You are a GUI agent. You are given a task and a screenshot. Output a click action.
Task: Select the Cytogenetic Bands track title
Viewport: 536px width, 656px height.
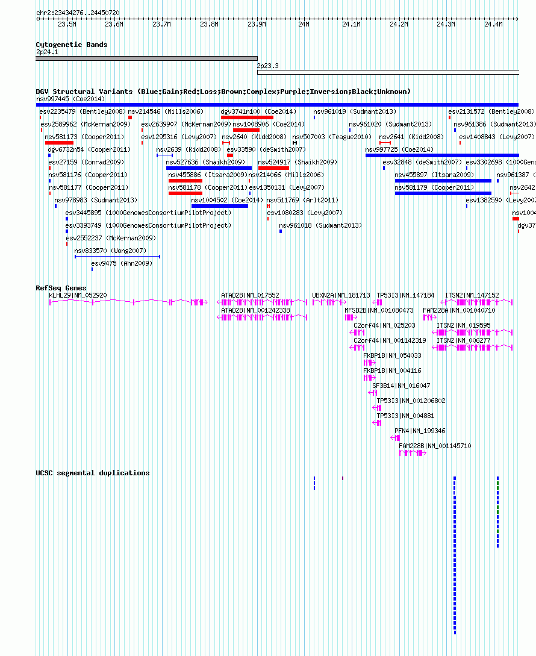click(x=72, y=45)
